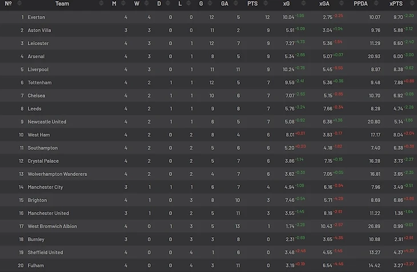Sort by PTS column header
Image resolution: width=417 pixels, height=272 pixels.
click(252, 4)
